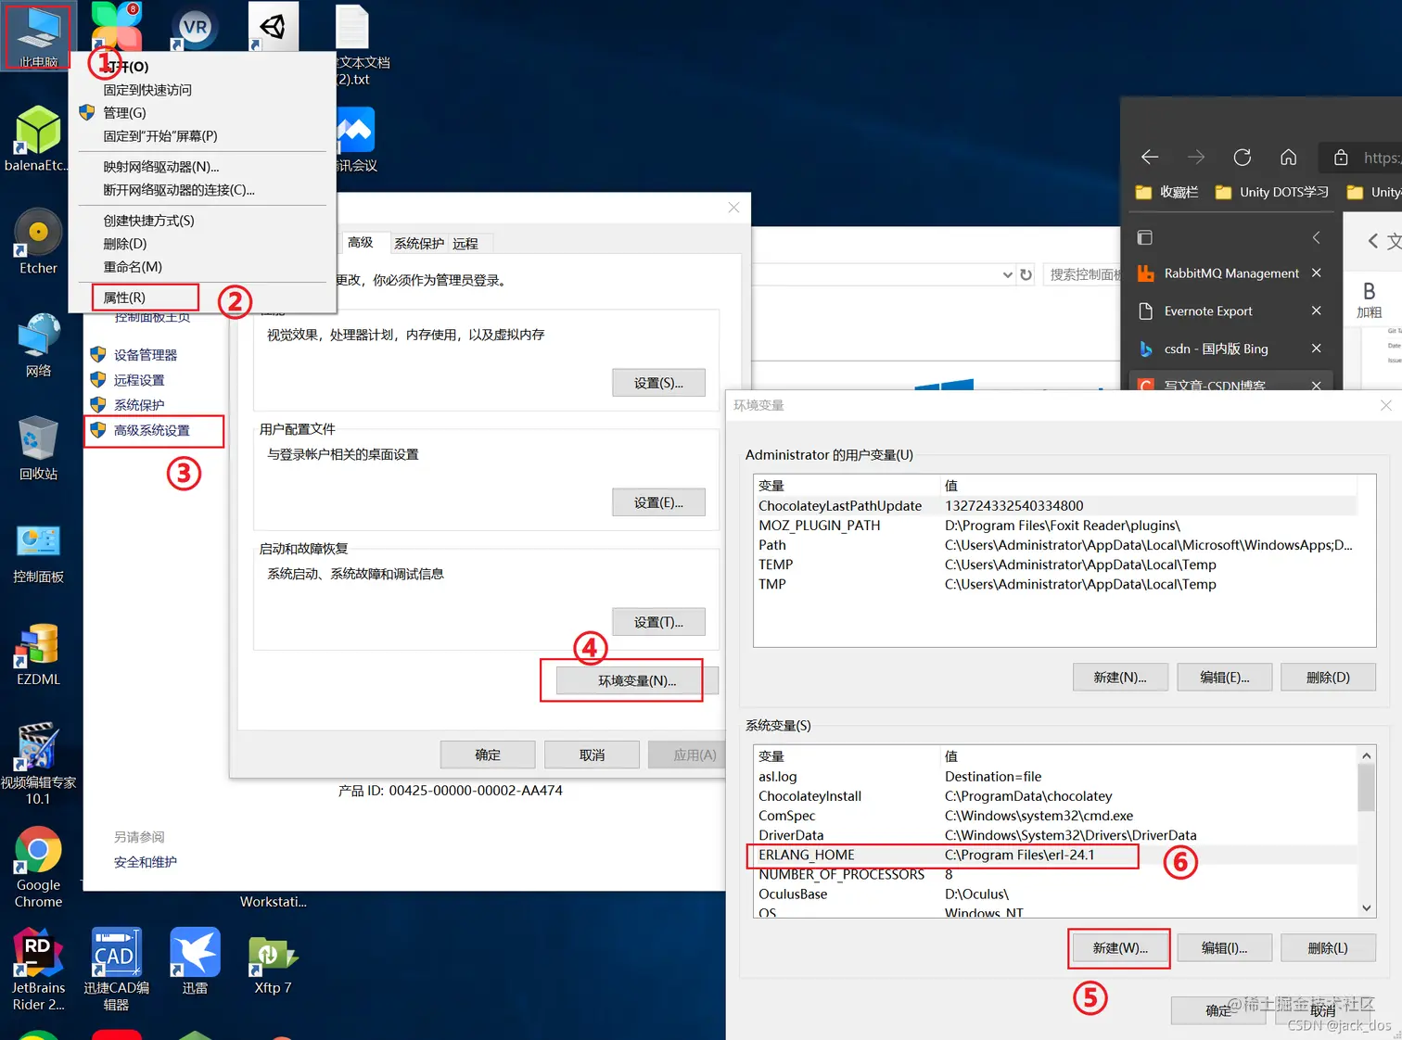The width and height of the screenshot is (1402, 1040).
Task: Click 编辑(E)... for user variables
Action: (1224, 678)
